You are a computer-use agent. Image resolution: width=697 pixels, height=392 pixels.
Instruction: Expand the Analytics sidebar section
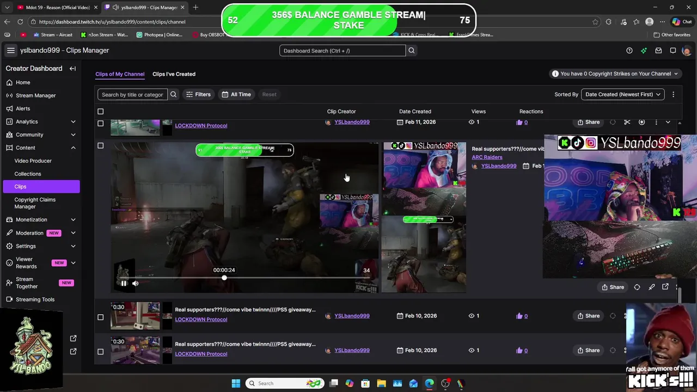[x=73, y=121]
